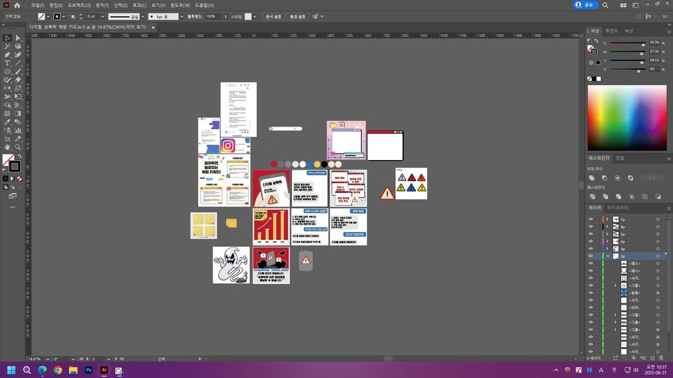The height and width of the screenshot is (378, 673).
Task: Open the brush definition dropdown (5pt)
Action: (x=182, y=17)
